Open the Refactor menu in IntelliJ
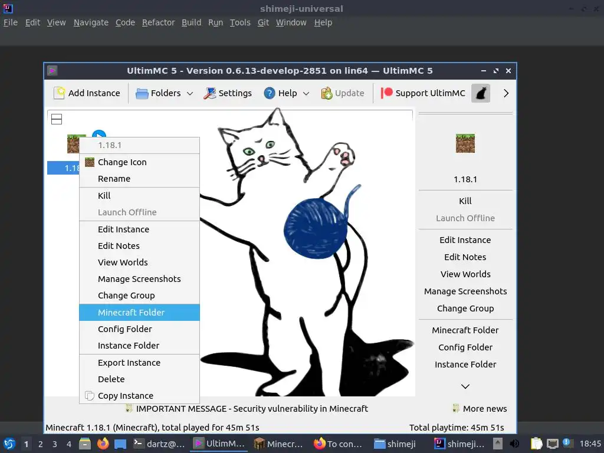Image resolution: width=604 pixels, height=453 pixels. pyautogui.click(x=158, y=23)
